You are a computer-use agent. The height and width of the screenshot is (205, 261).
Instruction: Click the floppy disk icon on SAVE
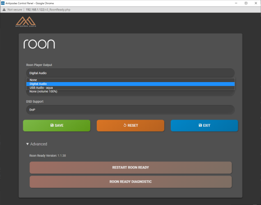[52, 125]
